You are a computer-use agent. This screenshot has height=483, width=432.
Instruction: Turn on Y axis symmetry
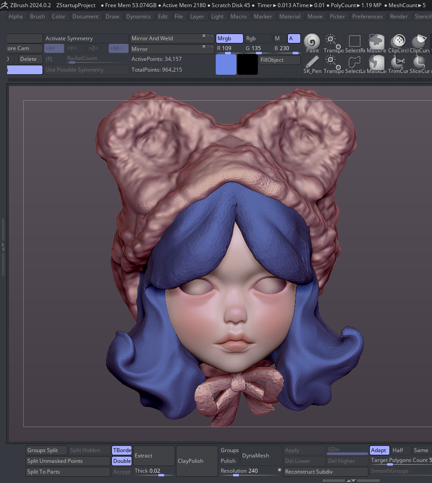[75, 48]
